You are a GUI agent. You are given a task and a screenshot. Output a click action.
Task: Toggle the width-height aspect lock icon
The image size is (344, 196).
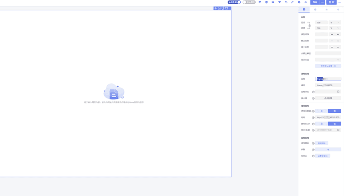point(309,25)
